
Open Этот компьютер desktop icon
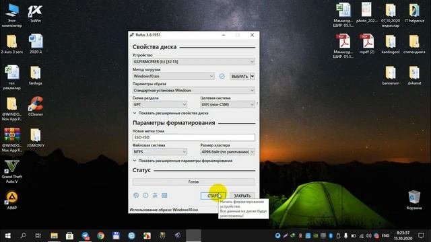[x=12, y=15]
